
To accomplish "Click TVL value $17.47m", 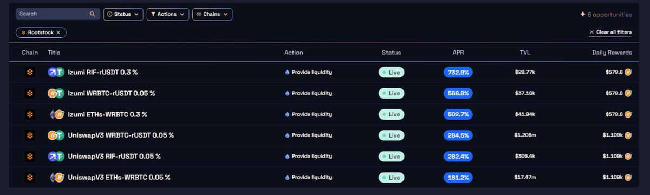I will (525, 178).
